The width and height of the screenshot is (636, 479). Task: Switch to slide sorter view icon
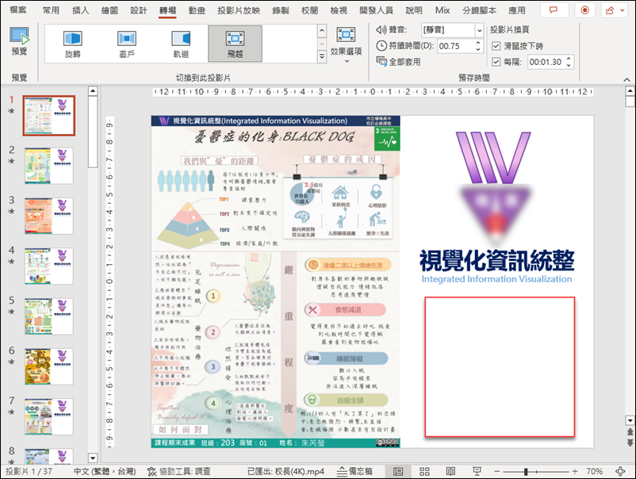pos(425,471)
